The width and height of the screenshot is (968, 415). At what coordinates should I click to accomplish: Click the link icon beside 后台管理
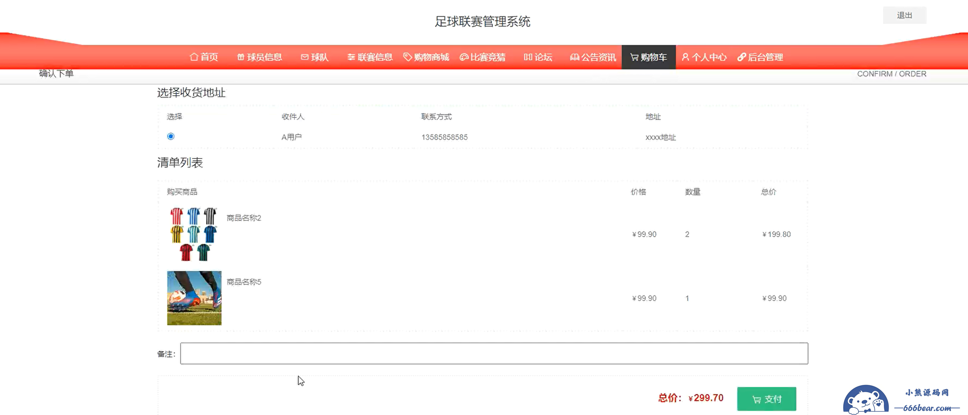click(x=741, y=57)
